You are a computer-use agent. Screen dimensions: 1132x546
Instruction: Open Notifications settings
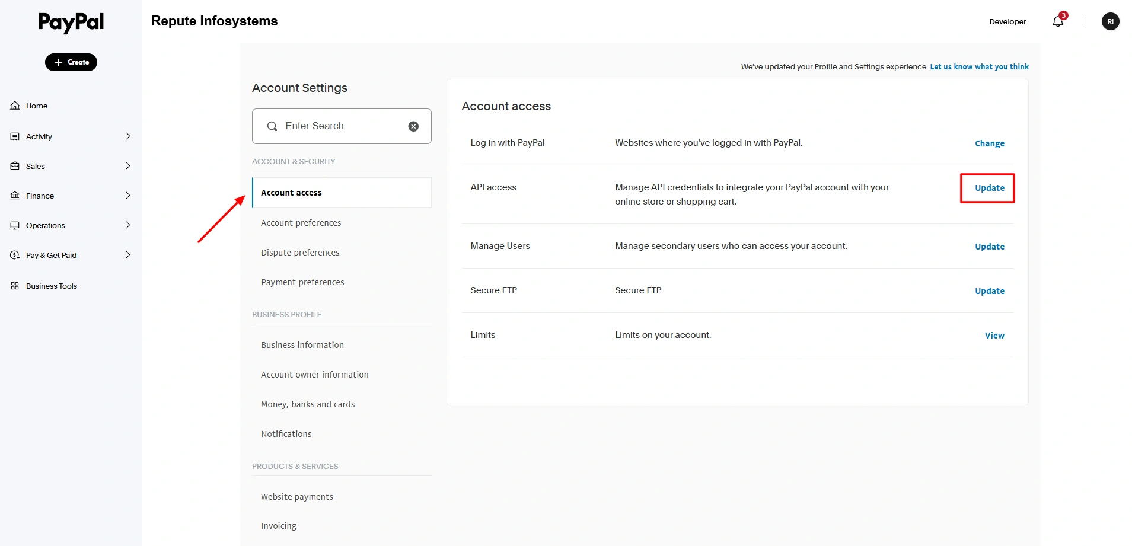286,434
